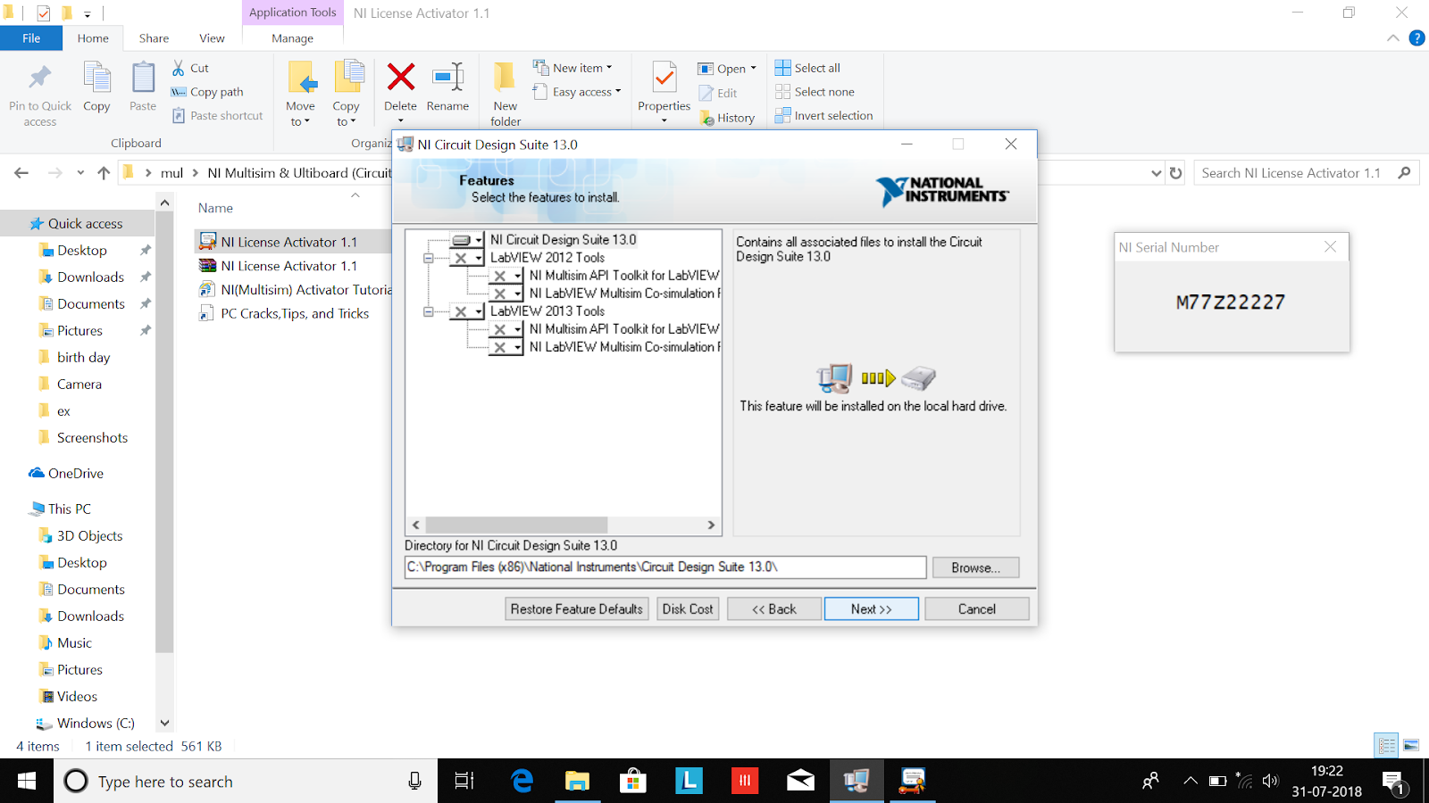Open the address bar history dropdown
Screen dimensions: 1429x803
click(1157, 173)
